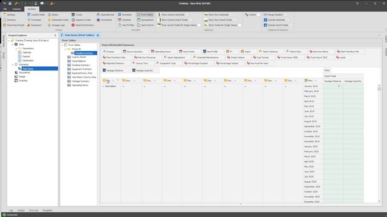Open Haulage Logic setup
This screenshot has height=217, width=387.
56,25
